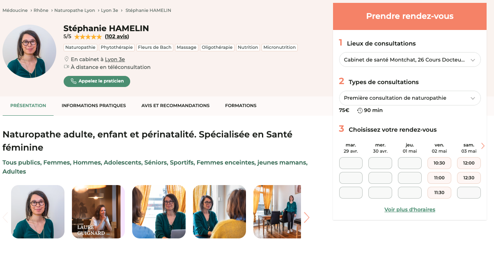Switch to the Informations pratiques tab
The image size is (494, 254).
pos(94,105)
